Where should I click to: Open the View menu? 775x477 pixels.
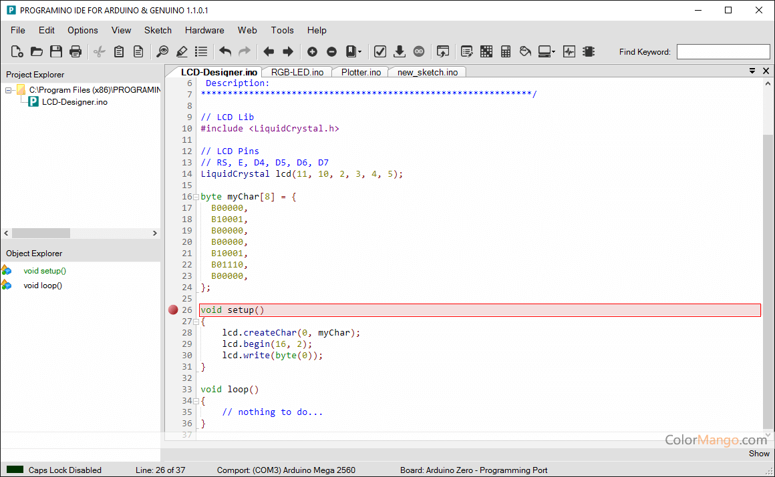click(121, 30)
